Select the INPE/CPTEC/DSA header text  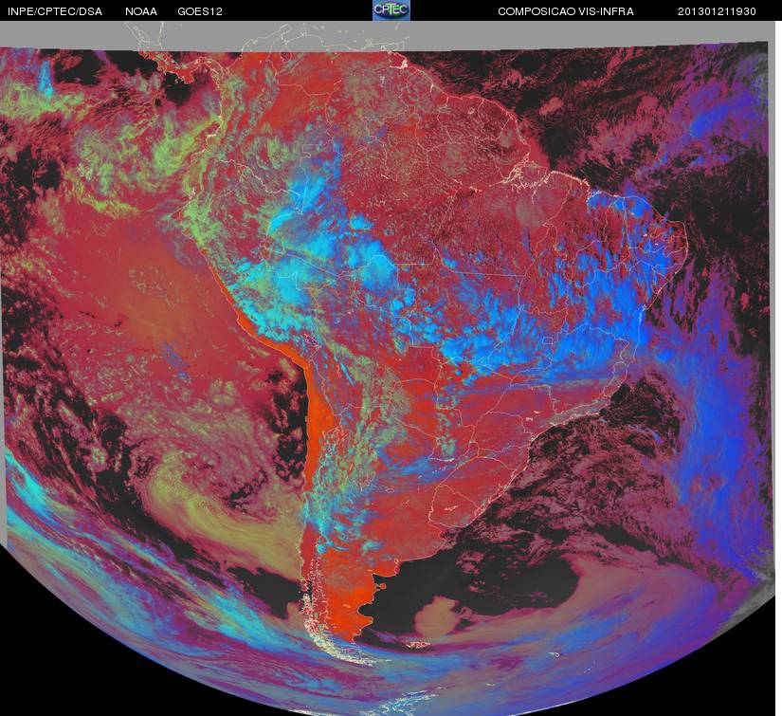[55, 11]
